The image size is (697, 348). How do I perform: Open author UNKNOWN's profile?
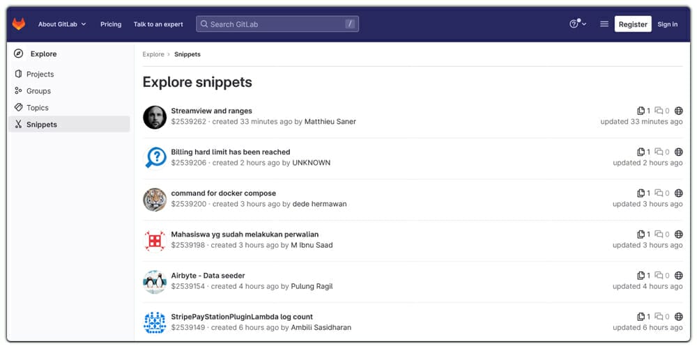coord(311,163)
